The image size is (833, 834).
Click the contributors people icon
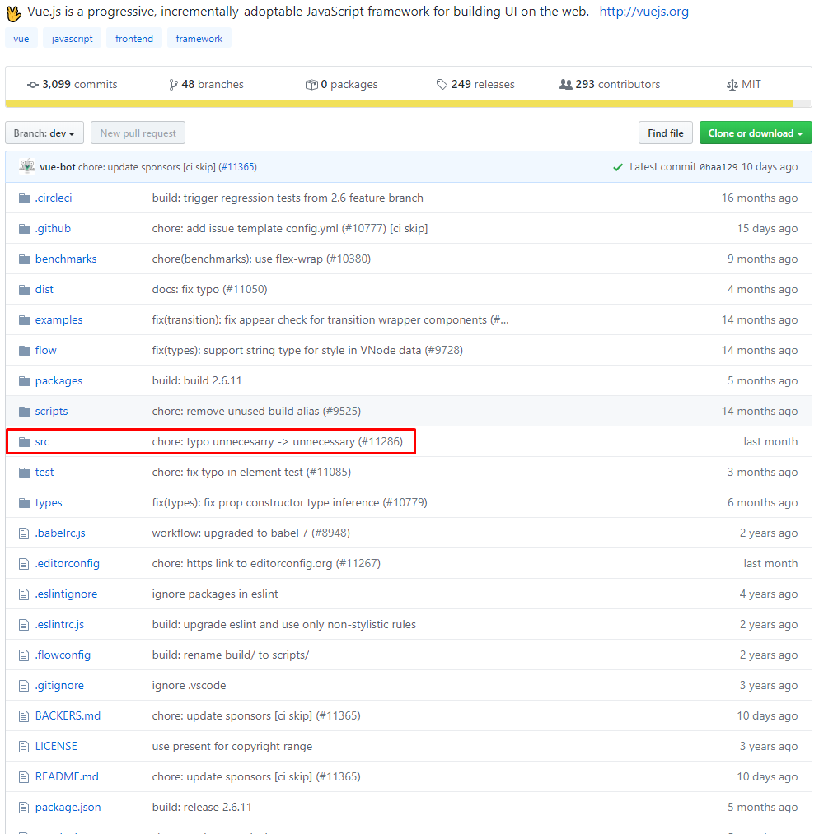pos(566,85)
